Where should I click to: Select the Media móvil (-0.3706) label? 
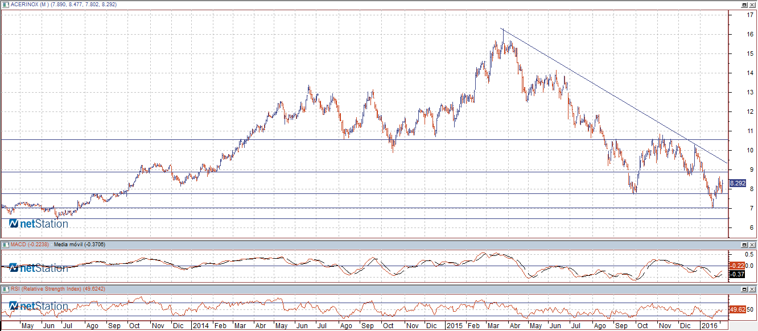[x=79, y=244]
